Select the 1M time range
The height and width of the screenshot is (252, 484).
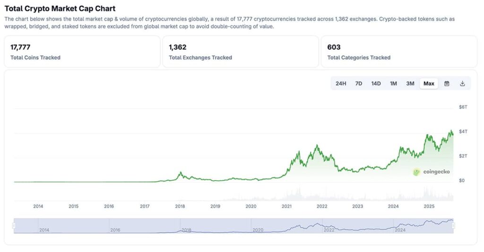coord(393,84)
